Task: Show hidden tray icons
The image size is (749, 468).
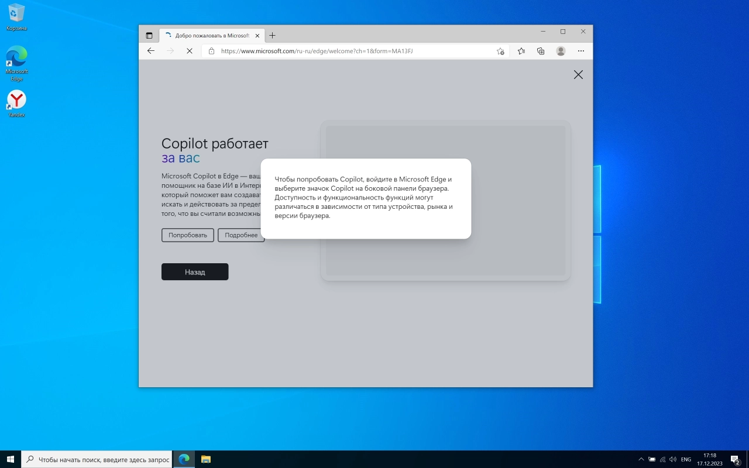Action: (x=641, y=459)
